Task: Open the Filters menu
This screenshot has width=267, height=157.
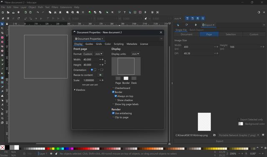Action: (x=55, y=7)
